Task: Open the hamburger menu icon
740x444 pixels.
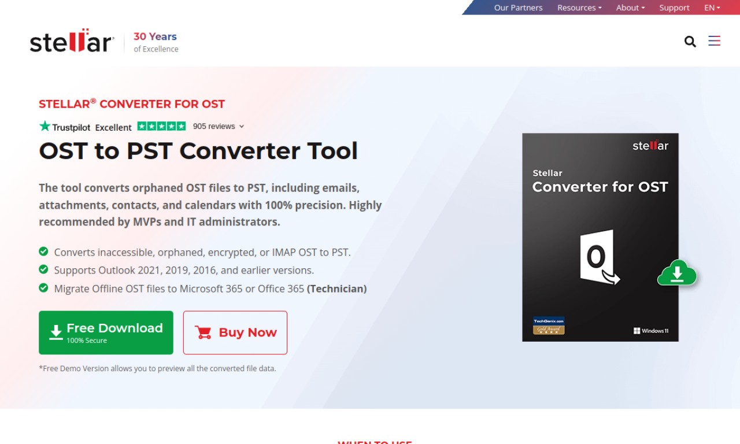Action: [x=715, y=40]
